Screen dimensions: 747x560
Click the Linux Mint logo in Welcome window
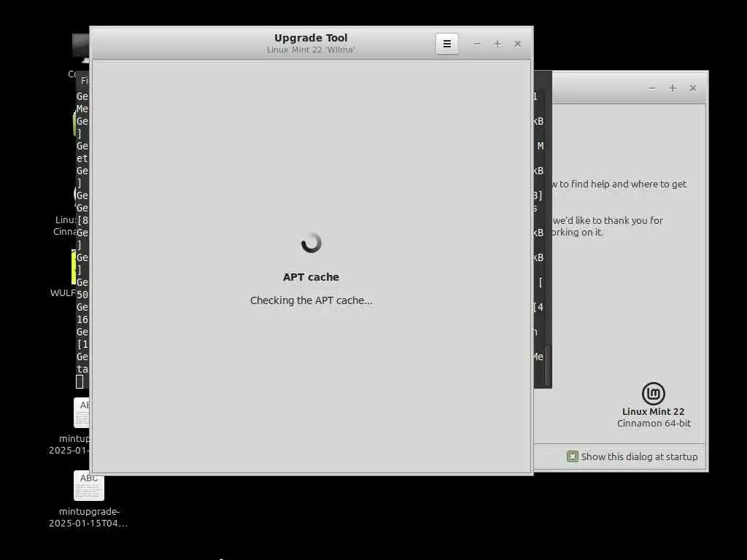click(653, 393)
